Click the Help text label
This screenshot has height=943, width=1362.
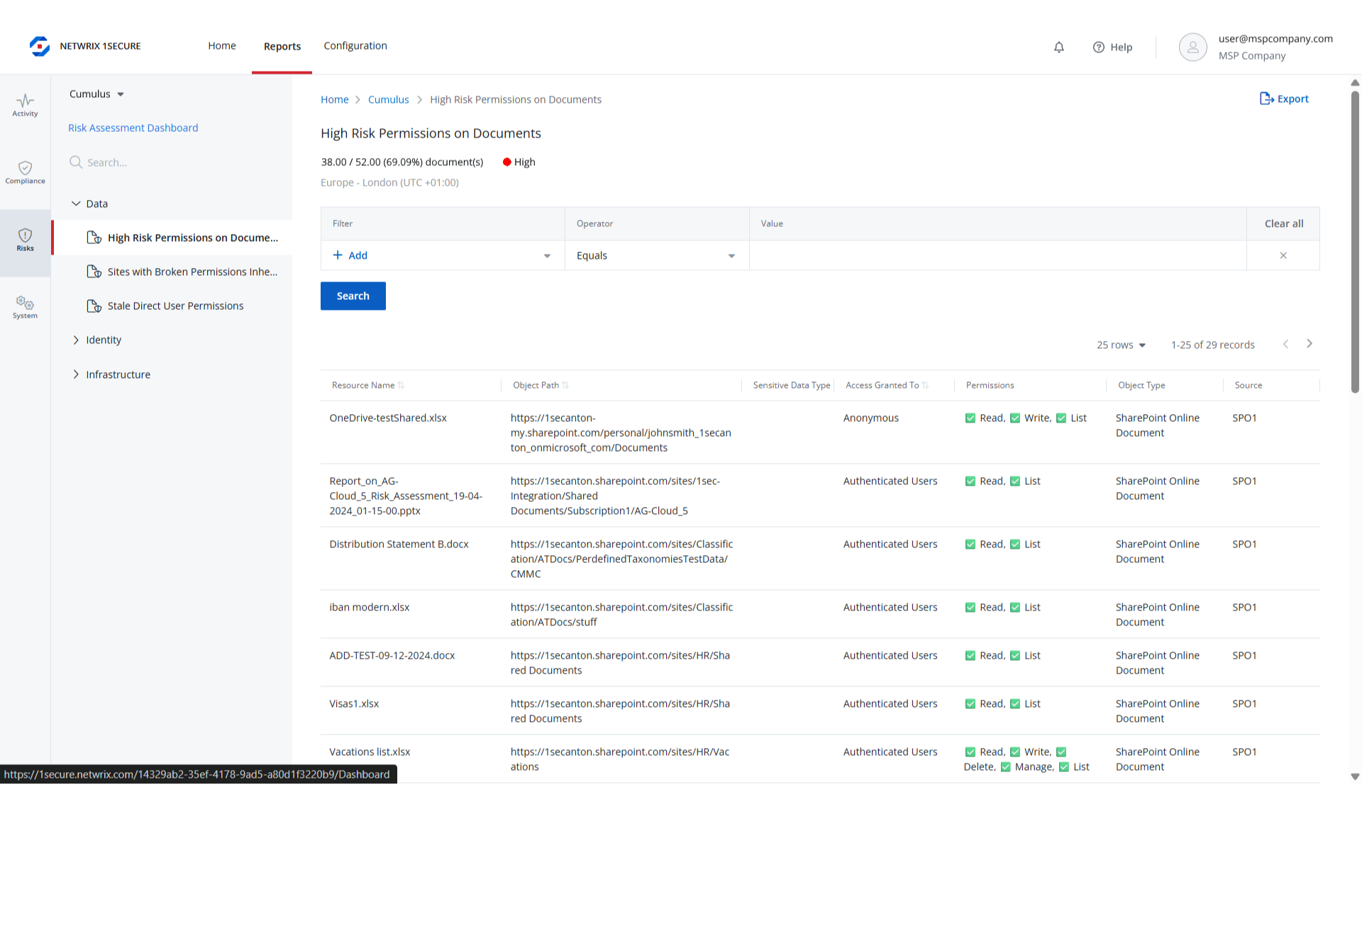pos(1121,47)
